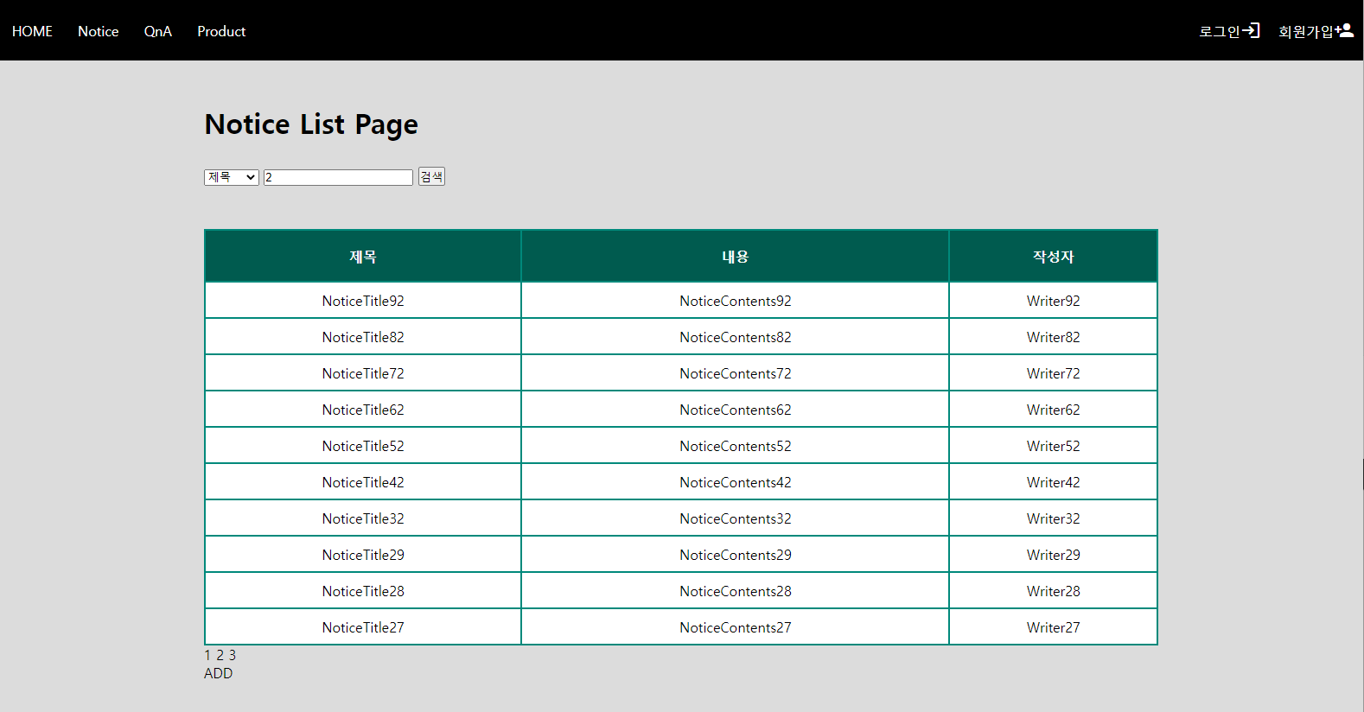Open NoticeTitle27 entry

tap(363, 627)
